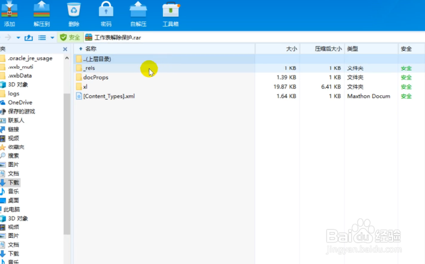Click the 安全 status of the xl row
The height and width of the screenshot is (264, 425).
(x=406, y=87)
